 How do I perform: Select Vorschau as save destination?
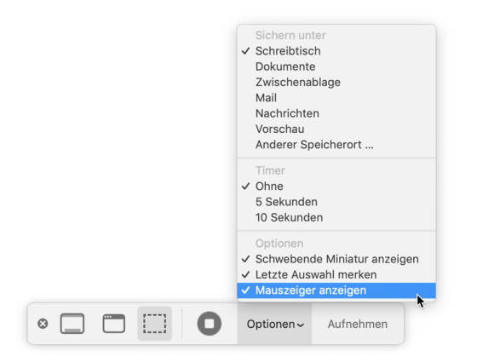tap(336, 129)
